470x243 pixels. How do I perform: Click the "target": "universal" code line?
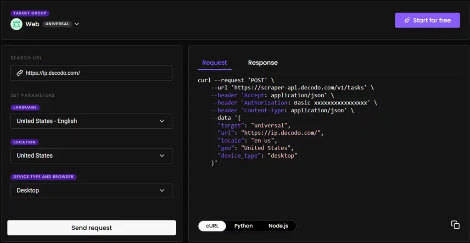tap(254, 125)
